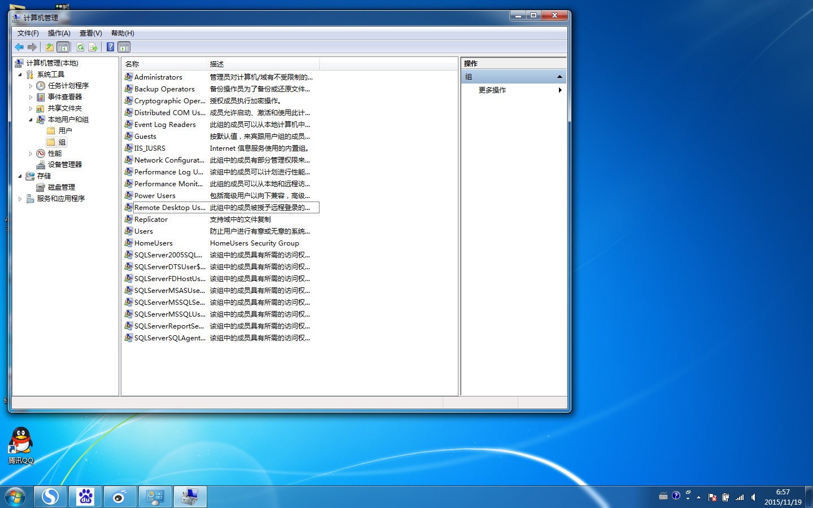Click the Up one level folder icon

pos(50,47)
